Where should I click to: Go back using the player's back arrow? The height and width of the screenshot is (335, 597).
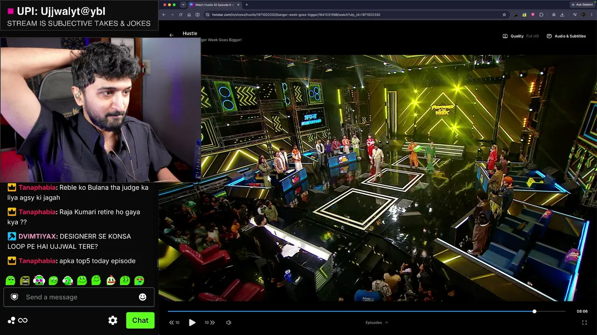tap(172, 35)
